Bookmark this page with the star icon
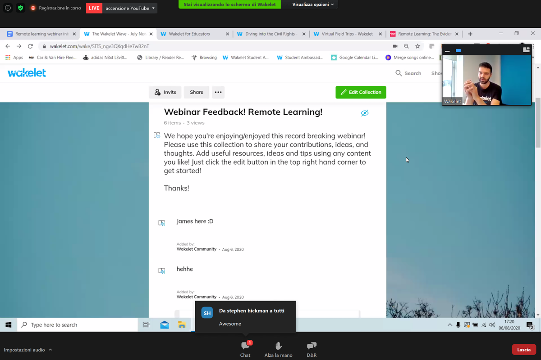This screenshot has height=360, width=541. (x=417, y=46)
